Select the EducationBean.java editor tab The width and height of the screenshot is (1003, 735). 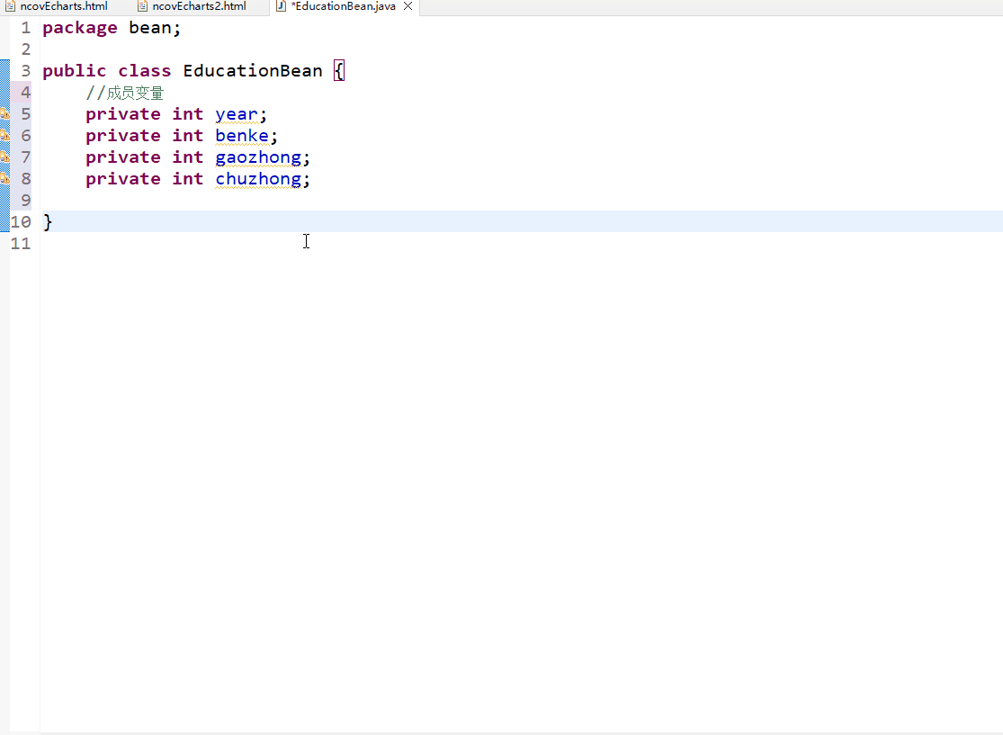pyautogui.click(x=343, y=6)
